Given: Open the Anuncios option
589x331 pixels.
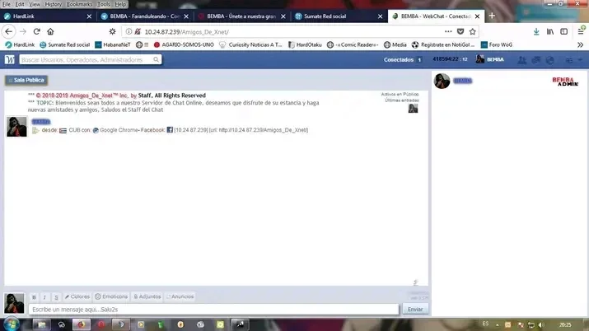Looking at the screenshot, I should (x=180, y=296).
